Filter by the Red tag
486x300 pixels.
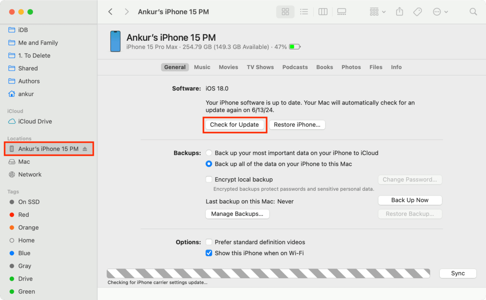point(19,215)
